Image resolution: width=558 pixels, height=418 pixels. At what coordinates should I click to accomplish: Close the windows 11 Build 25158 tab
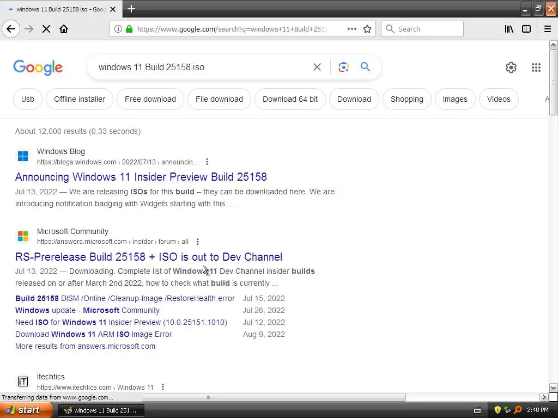pyautogui.click(x=113, y=9)
